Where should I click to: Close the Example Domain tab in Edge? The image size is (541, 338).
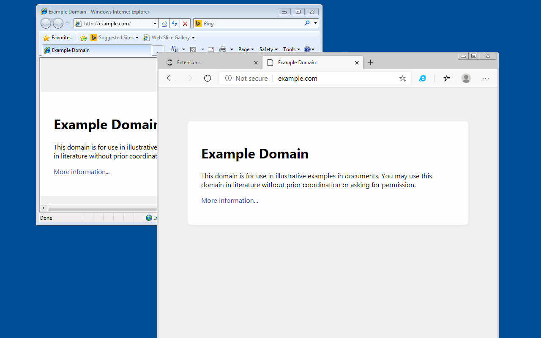[357, 63]
